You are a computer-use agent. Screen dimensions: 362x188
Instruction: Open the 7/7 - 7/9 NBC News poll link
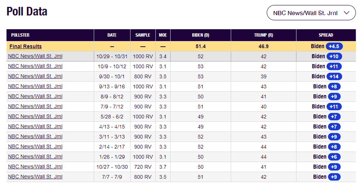pyautogui.click(x=35, y=177)
